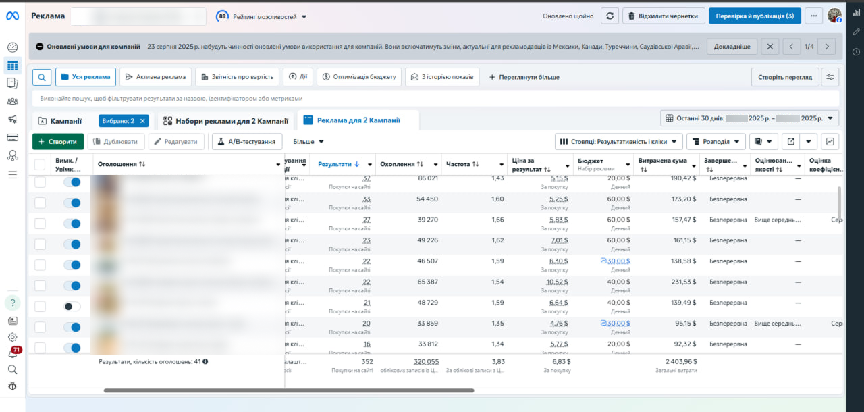Clear the Вибрано: 2 selection chip
This screenshot has width=864, height=412.
[143, 121]
